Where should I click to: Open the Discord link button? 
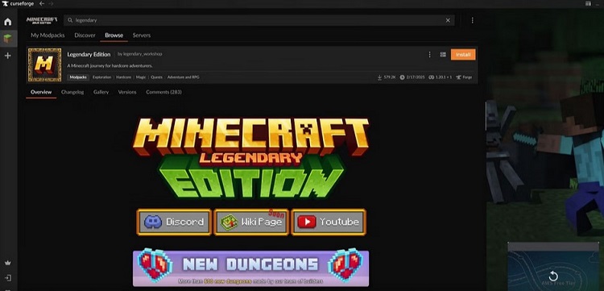pos(174,222)
